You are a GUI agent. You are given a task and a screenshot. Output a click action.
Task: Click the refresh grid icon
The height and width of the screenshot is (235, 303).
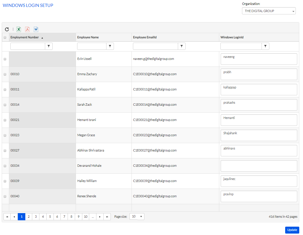pos(7,29)
